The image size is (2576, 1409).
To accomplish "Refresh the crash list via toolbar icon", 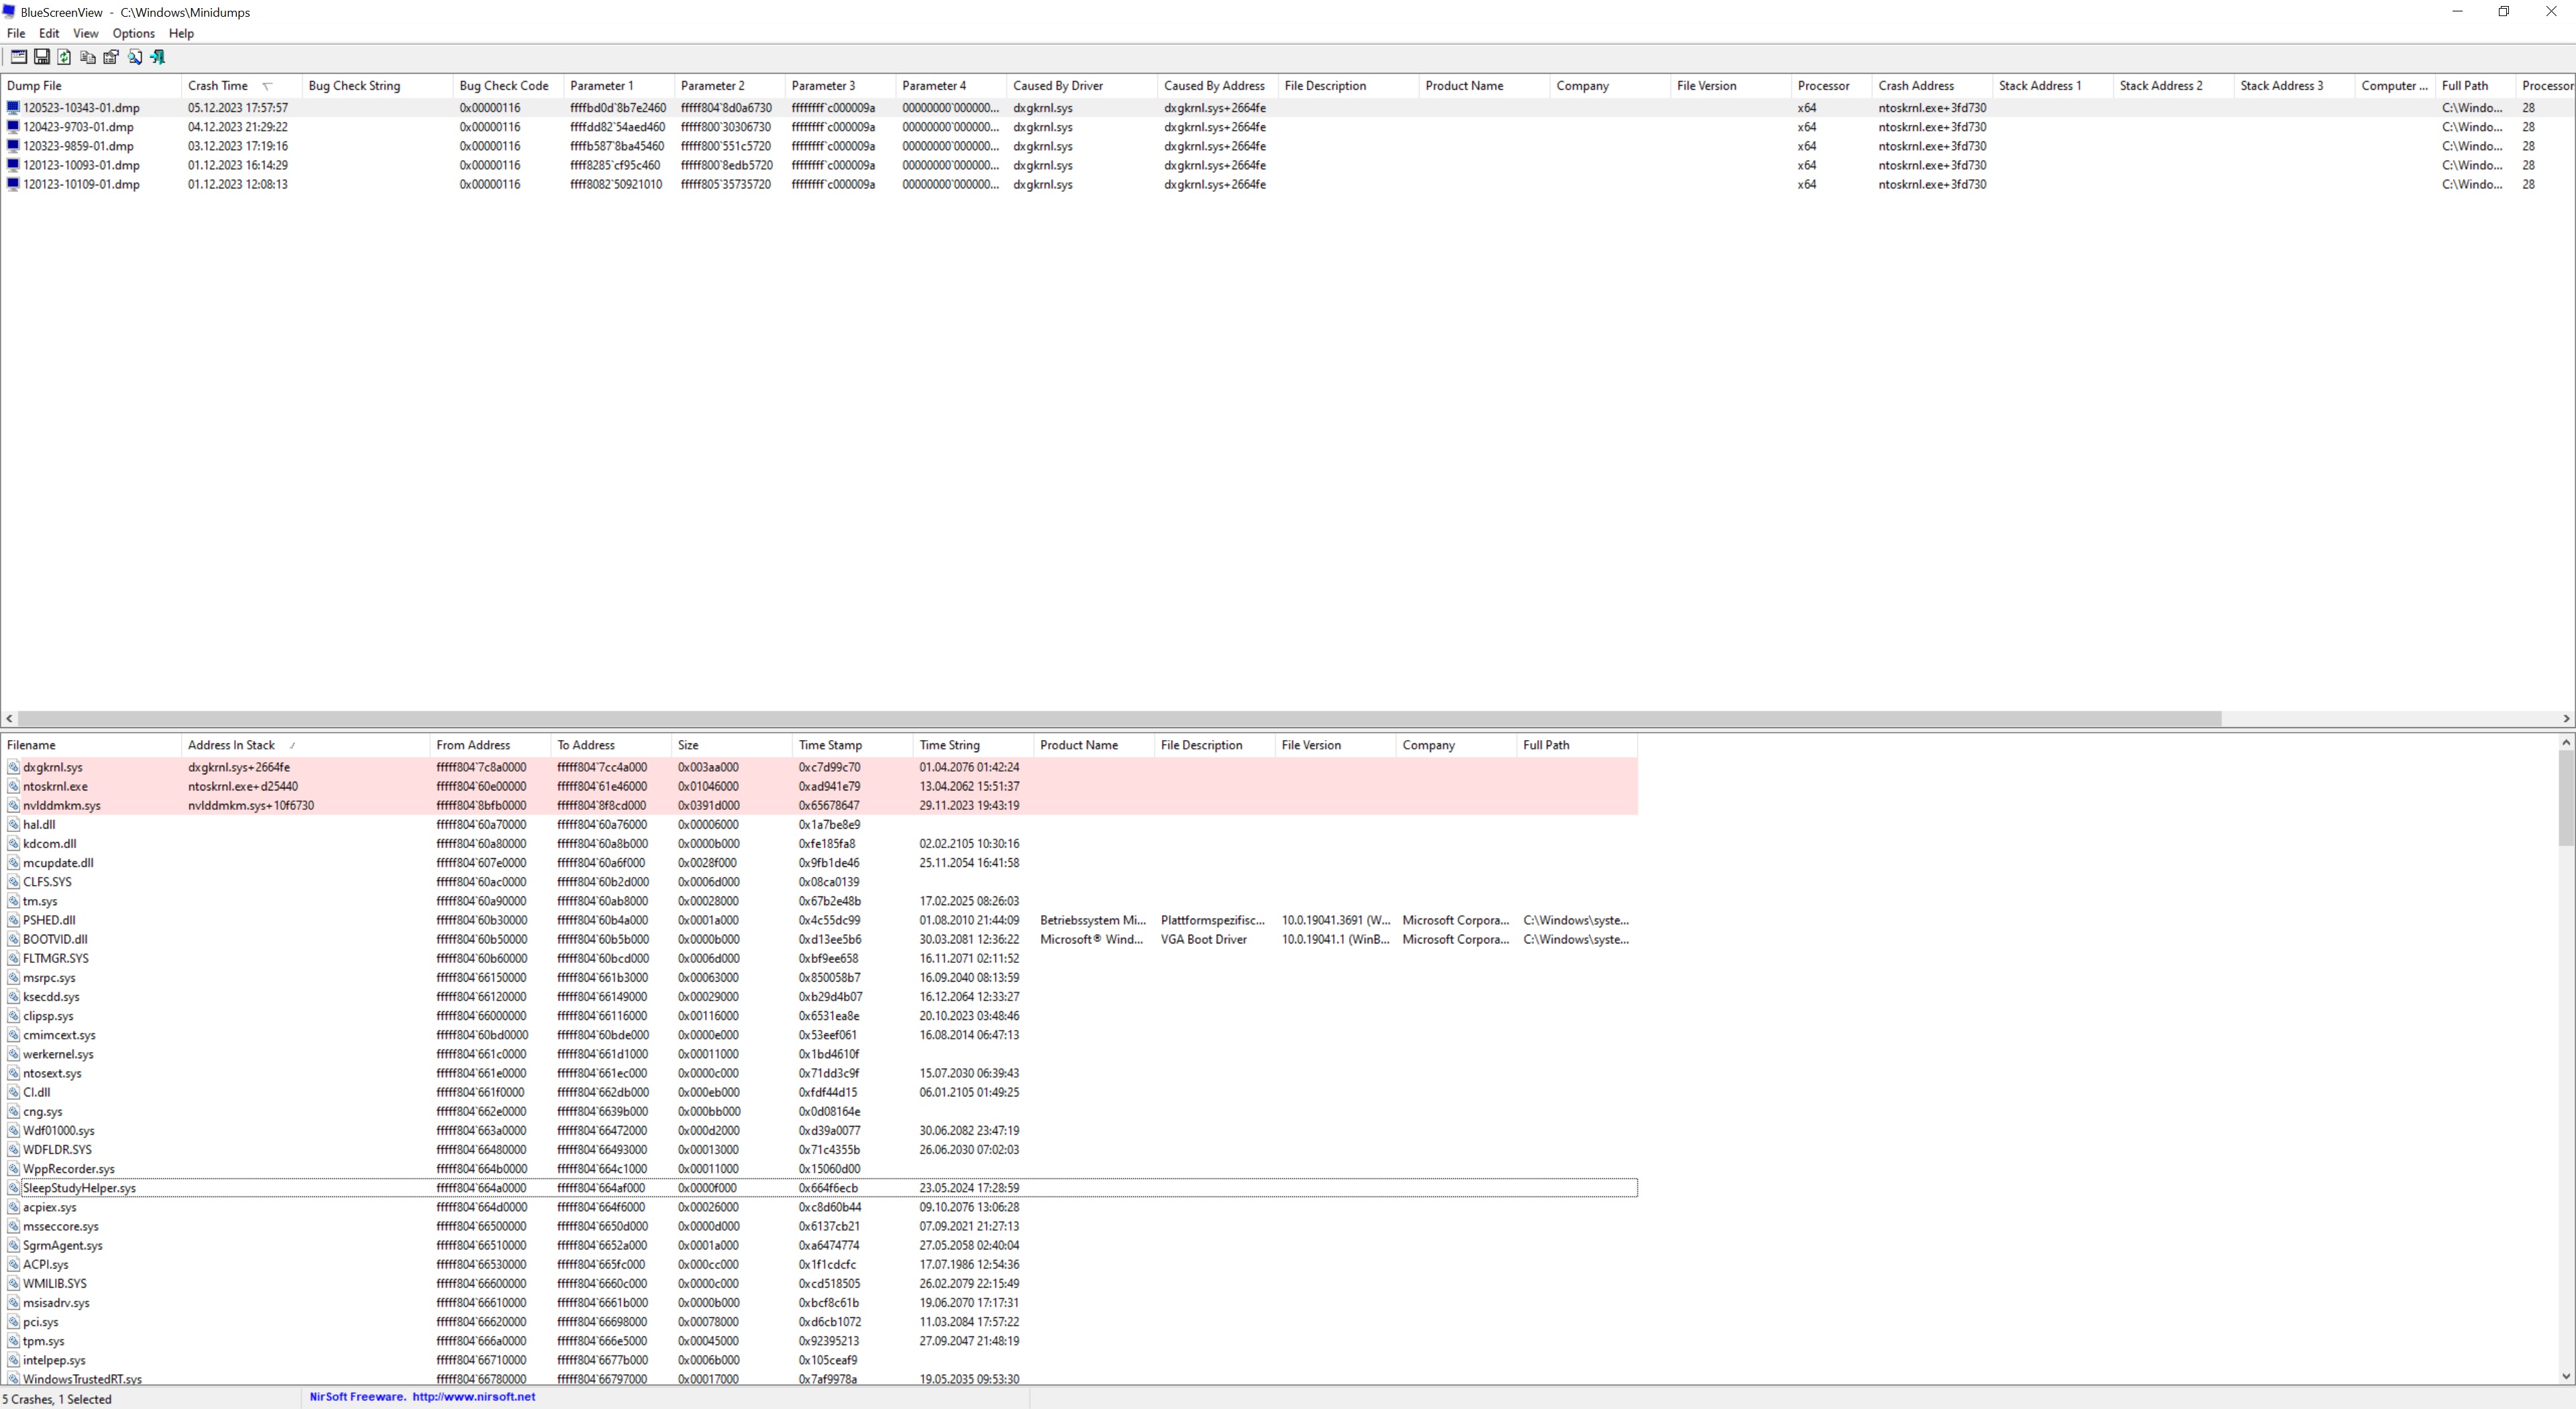I will pyautogui.click(x=65, y=57).
